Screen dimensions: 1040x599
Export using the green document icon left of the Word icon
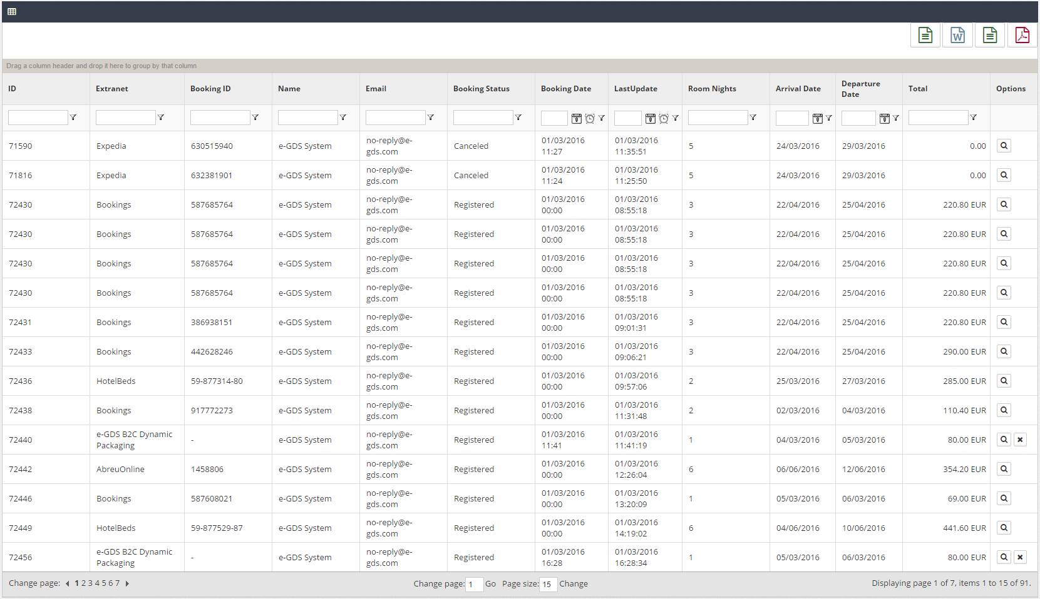click(x=925, y=36)
